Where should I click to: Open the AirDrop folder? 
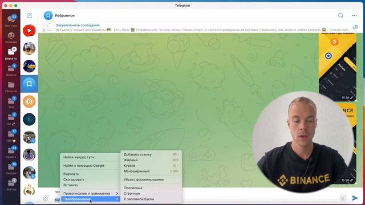click(11, 184)
